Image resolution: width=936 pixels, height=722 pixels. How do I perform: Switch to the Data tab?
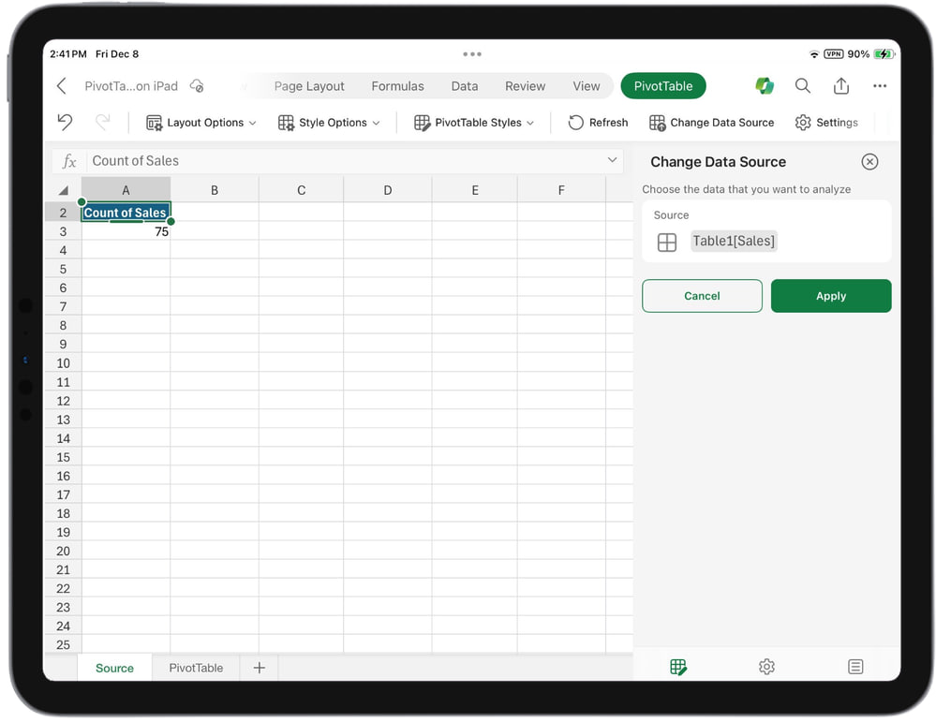point(465,86)
